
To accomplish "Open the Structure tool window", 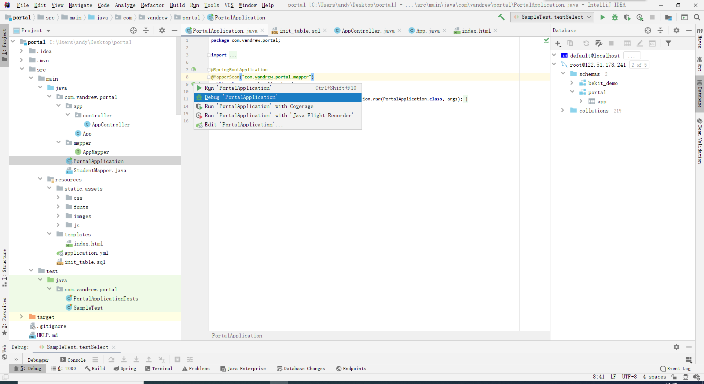I will [4, 267].
